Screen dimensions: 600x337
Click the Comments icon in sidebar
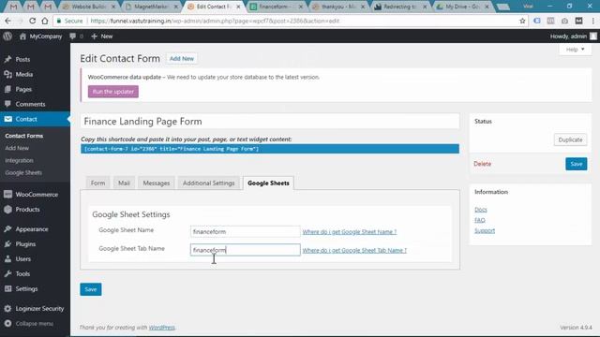7,104
